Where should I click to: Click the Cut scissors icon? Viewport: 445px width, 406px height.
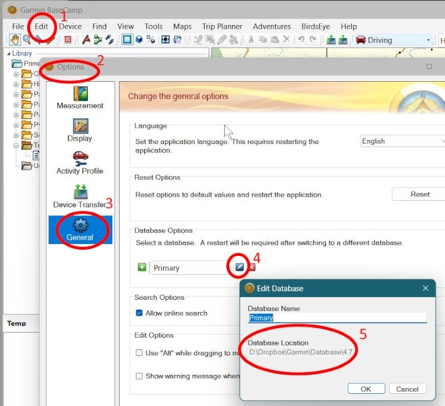(x=251, y=39)
